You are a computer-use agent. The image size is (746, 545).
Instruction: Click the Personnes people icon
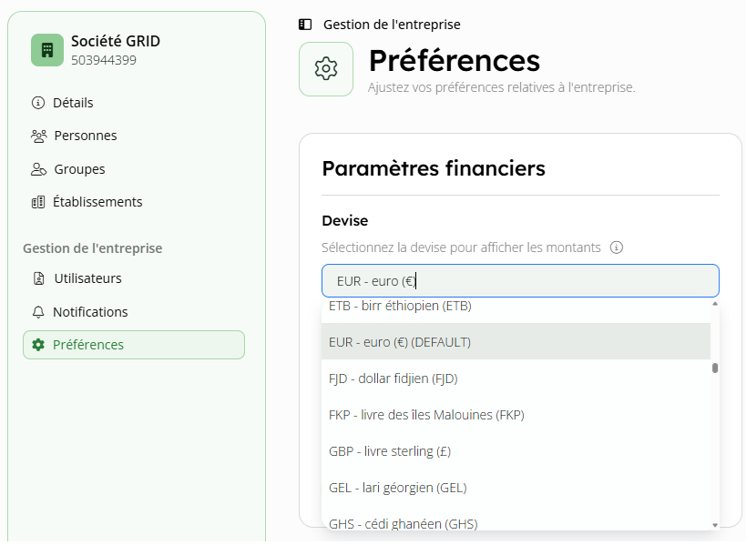tap(38, 136)
